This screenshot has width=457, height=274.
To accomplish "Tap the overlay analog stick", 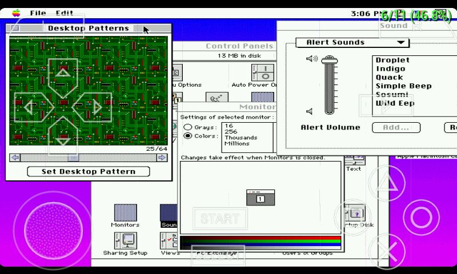I will [x=53, y=230].
